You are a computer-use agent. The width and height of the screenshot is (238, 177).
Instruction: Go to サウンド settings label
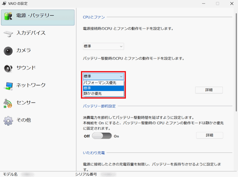[26, 68]
